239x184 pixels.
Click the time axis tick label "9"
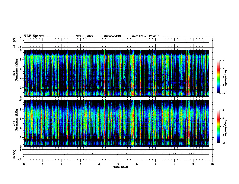coord(193,164)
